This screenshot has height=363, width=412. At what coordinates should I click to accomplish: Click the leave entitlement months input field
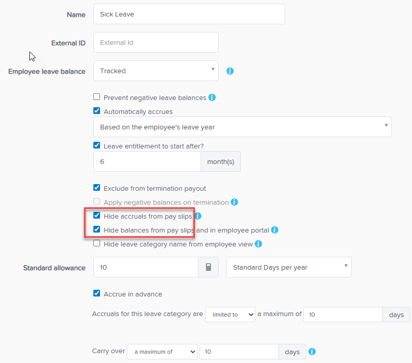pyautogui.click(x=147, y=161)
